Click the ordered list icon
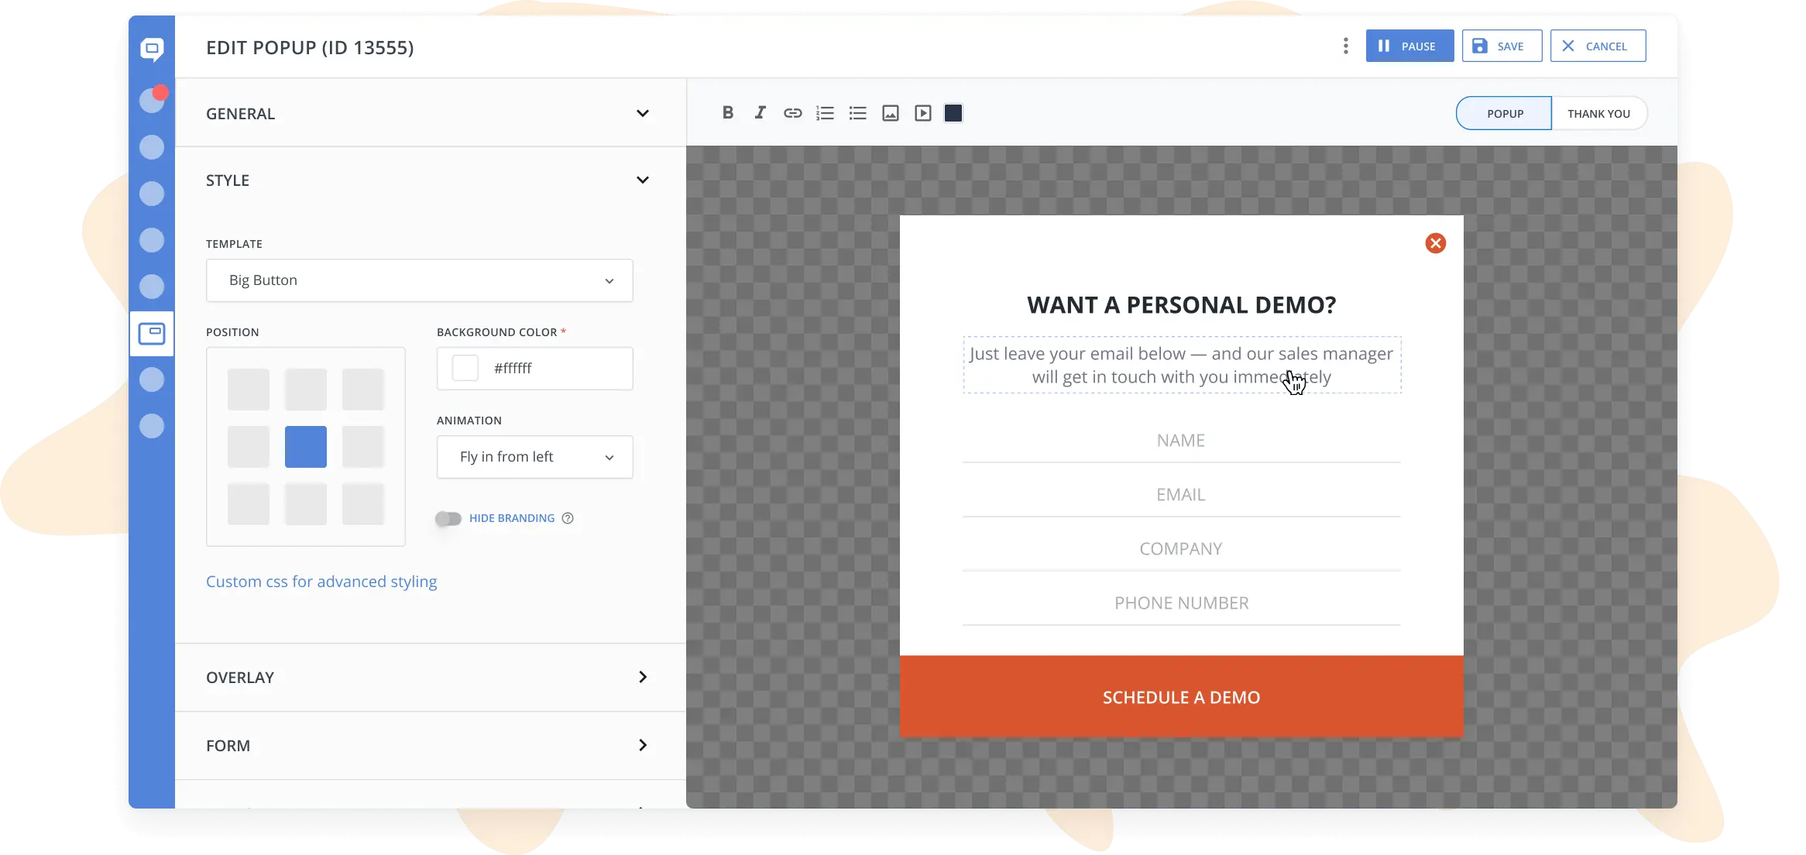The image size is (1806, 855). click(825, 112)
